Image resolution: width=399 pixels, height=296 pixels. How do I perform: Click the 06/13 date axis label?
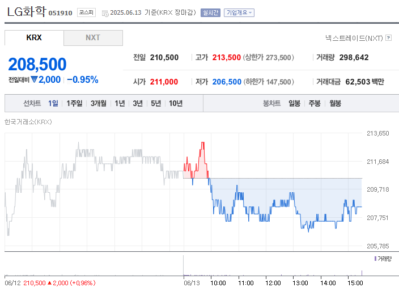coord(192,283)
